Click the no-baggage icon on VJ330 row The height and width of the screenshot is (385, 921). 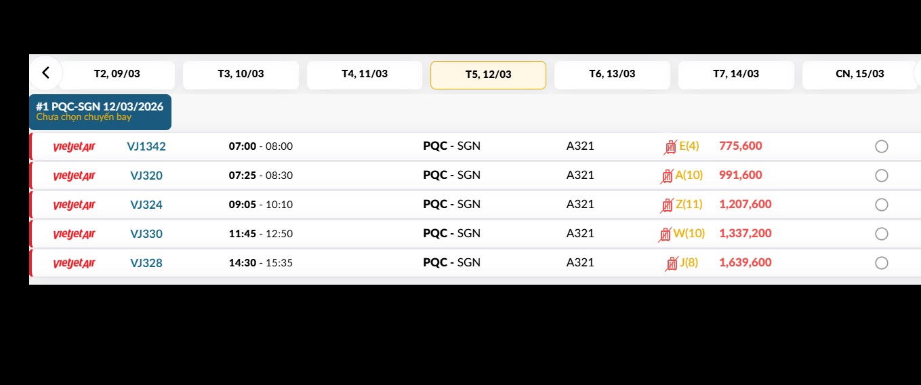coord(665,234)
